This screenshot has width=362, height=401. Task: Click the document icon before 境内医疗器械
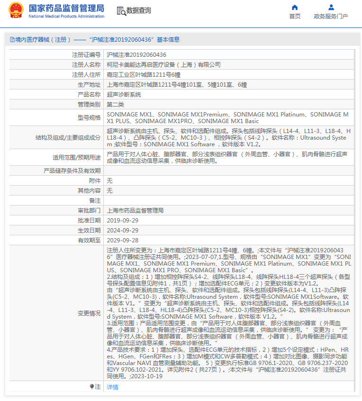click(x=12, y=40)
